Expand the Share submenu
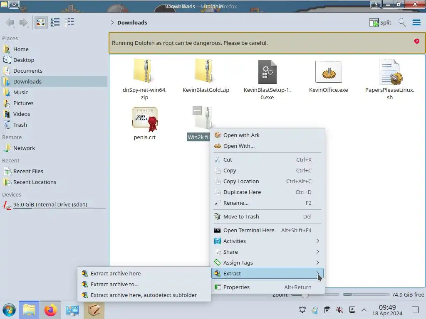 tap(268, 252)
